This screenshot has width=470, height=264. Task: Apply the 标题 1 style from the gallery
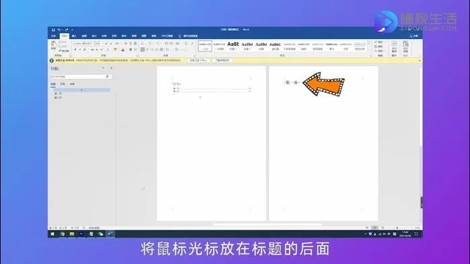coord(233,46)
